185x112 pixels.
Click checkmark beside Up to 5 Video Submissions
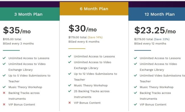click(x=4, y=75)
